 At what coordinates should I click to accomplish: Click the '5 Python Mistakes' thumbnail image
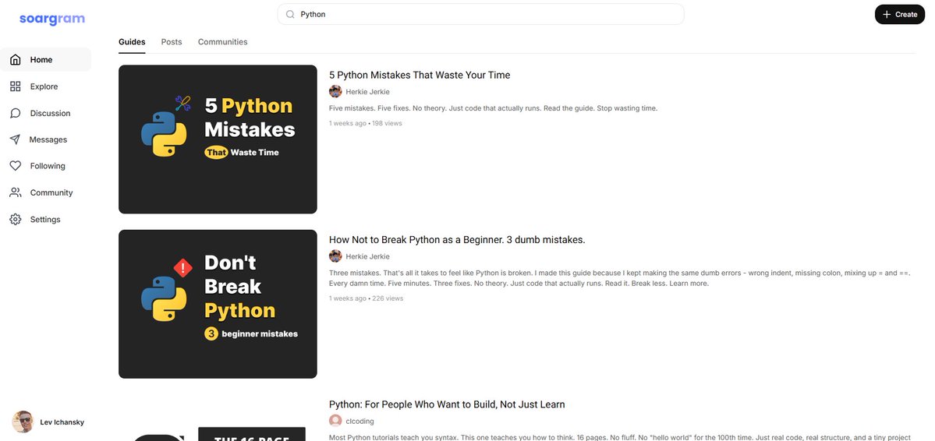[218, 139]
